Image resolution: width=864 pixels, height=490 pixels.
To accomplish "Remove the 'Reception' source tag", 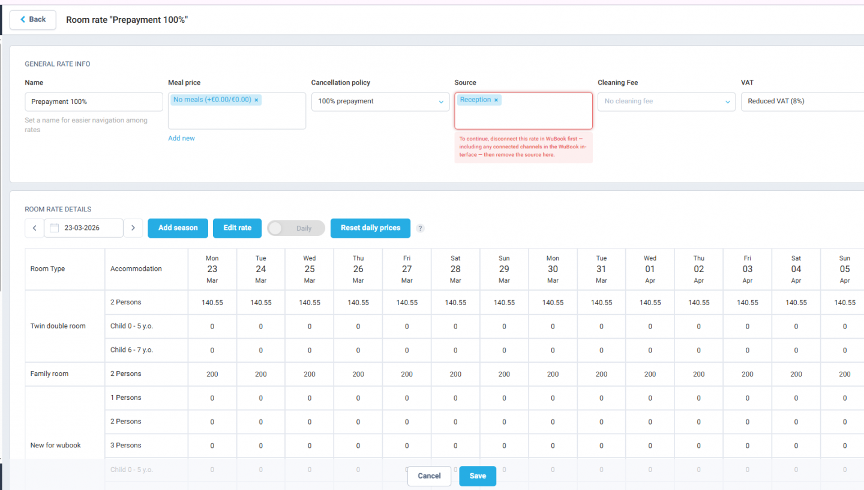I will pos(495,99).
